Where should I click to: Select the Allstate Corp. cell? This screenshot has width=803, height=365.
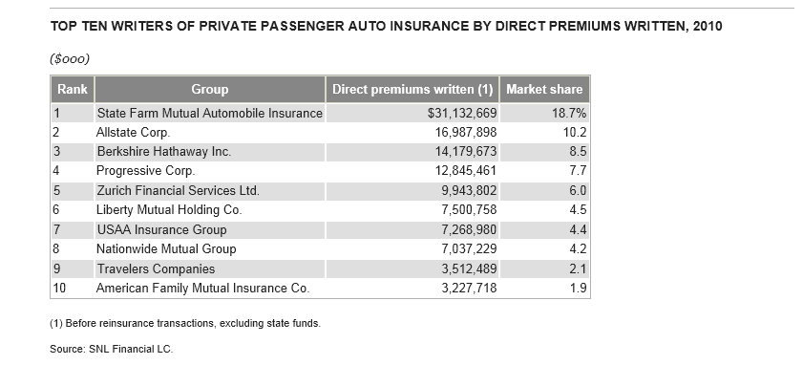point(209,132)
